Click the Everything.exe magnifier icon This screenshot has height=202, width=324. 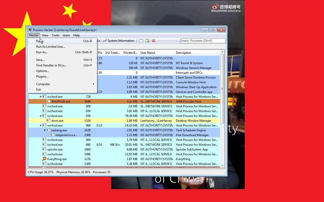pyautogui.click(x=44, y=159)
